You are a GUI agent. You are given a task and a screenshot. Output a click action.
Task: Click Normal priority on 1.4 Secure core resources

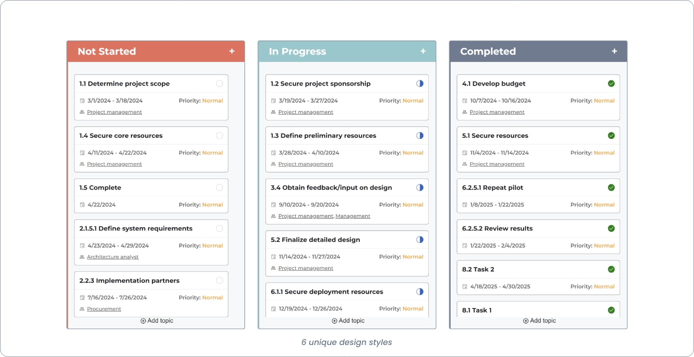pos(212,152)
